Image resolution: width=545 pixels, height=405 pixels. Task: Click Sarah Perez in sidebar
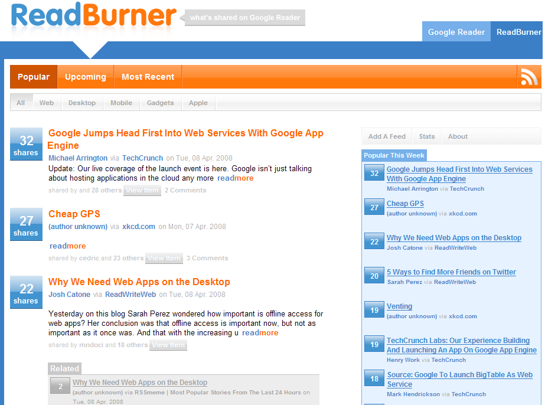point(404,282)
